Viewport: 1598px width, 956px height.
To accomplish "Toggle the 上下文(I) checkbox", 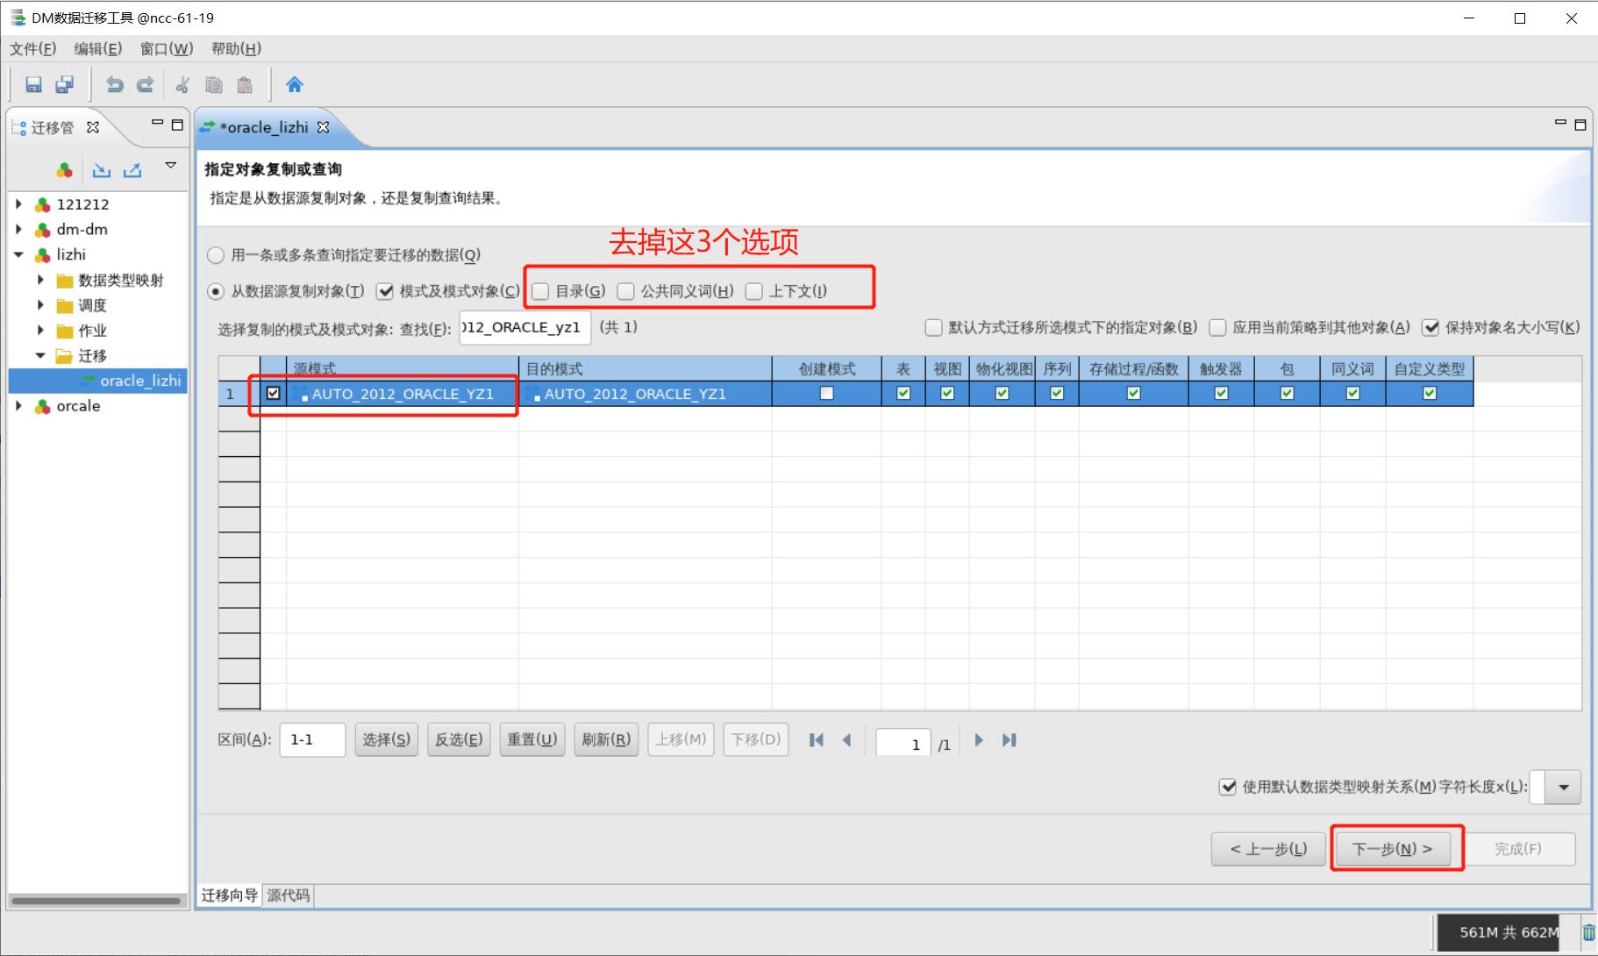I will (x=753, y=291).
